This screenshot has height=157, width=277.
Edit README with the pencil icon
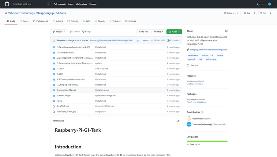(178, 121)
